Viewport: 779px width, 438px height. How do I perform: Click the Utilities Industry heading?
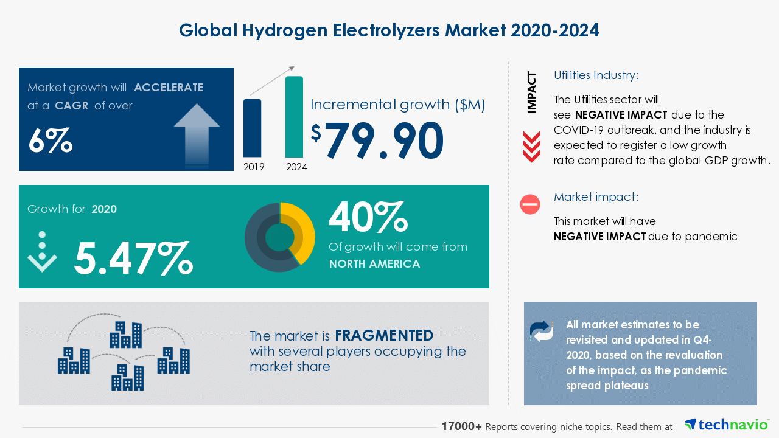(x=596, y=75)
